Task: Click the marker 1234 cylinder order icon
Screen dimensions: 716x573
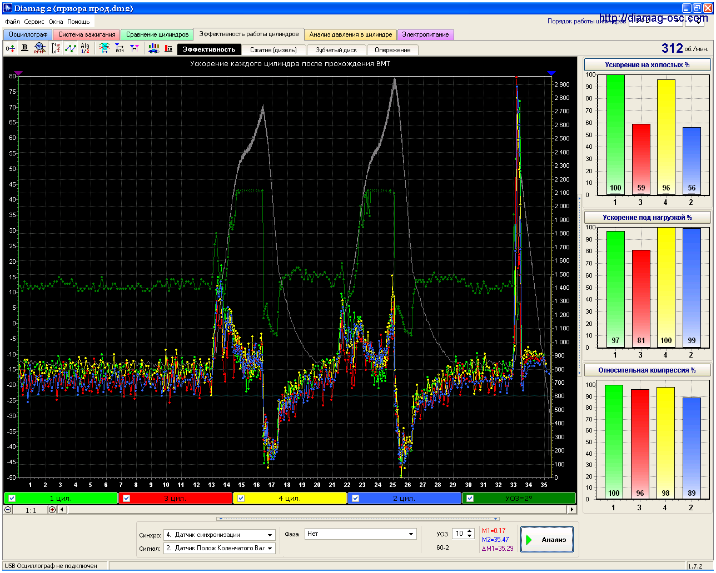Action: [x=120, y=48]
